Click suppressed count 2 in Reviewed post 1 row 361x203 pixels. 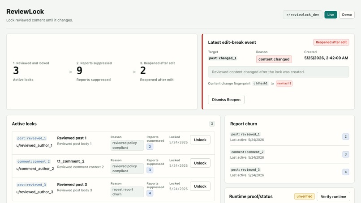pyautogui.click(x=150, y=147)
